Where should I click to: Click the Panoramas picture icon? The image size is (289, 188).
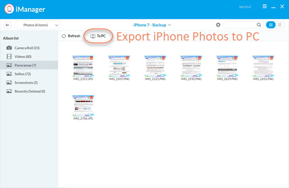click(9, 65)
